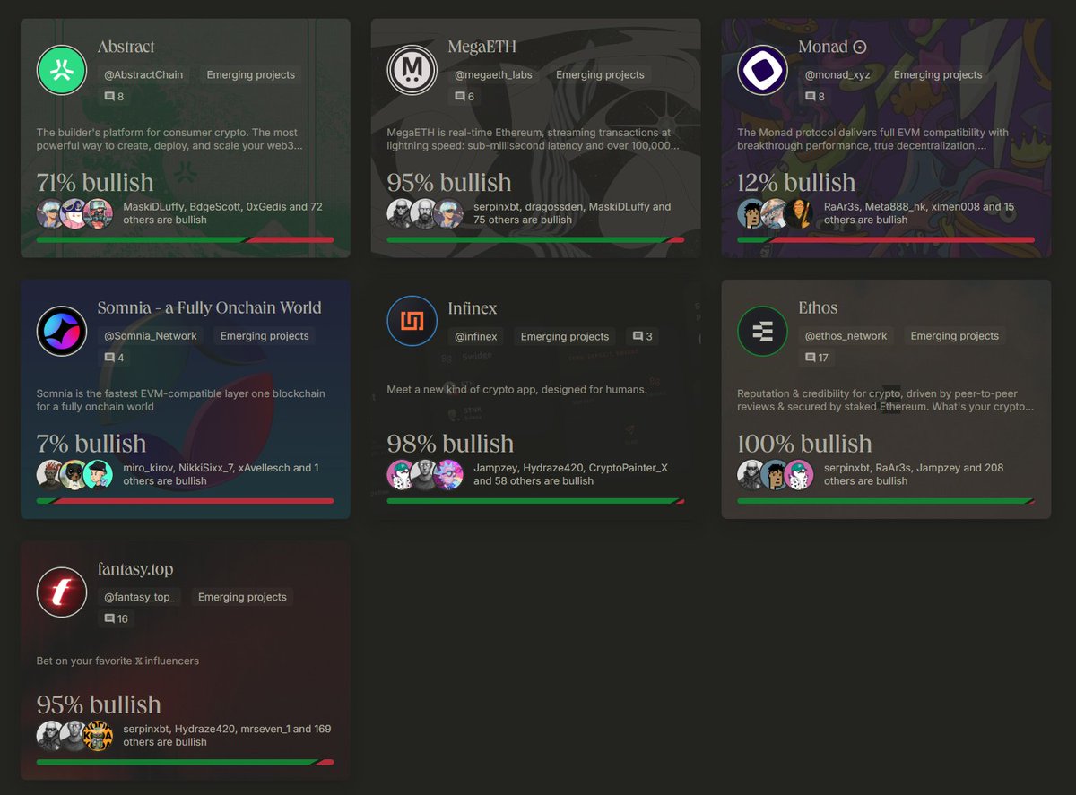Open fantasy.top's comments badge showing 16
Screen dimensions: 1076x795
point(117,618)
